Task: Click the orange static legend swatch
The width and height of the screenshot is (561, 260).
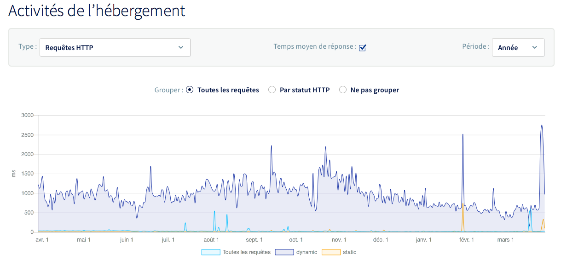Action: tap(331, 252)
